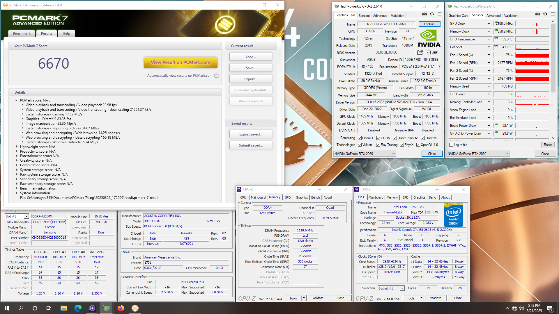
Task: Click Reset button in GPU-Z Sensors
Action: click(548, 145)
